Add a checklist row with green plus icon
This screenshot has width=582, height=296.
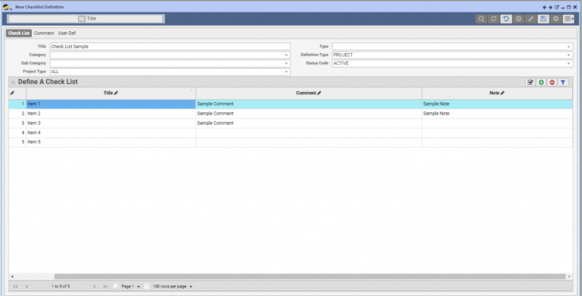[x=541, y=82]
